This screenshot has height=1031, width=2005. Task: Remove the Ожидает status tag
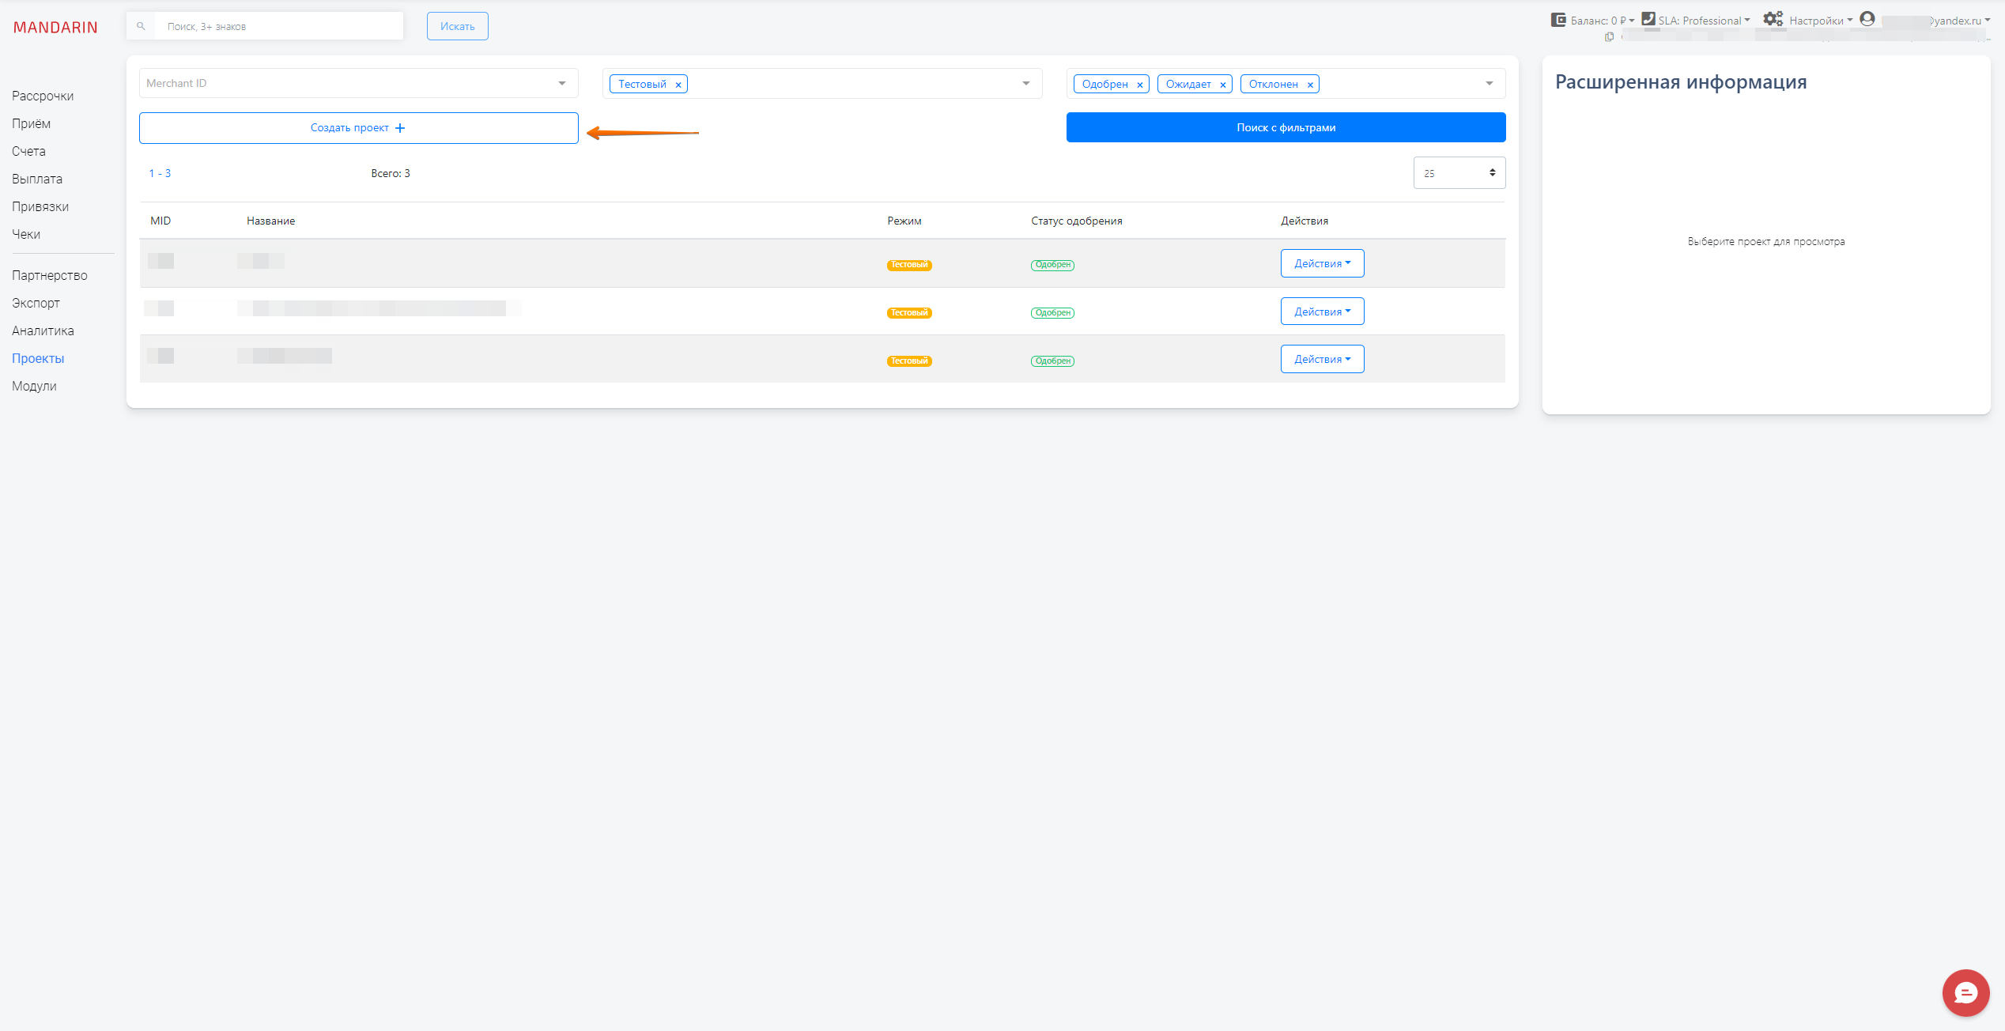click(1223, 85)
